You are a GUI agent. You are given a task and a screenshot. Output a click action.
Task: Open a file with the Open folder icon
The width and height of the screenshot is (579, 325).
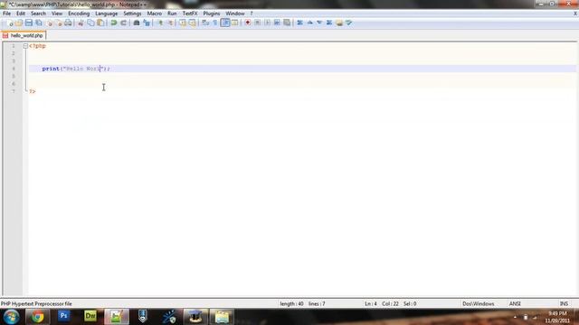click(19, 23)
